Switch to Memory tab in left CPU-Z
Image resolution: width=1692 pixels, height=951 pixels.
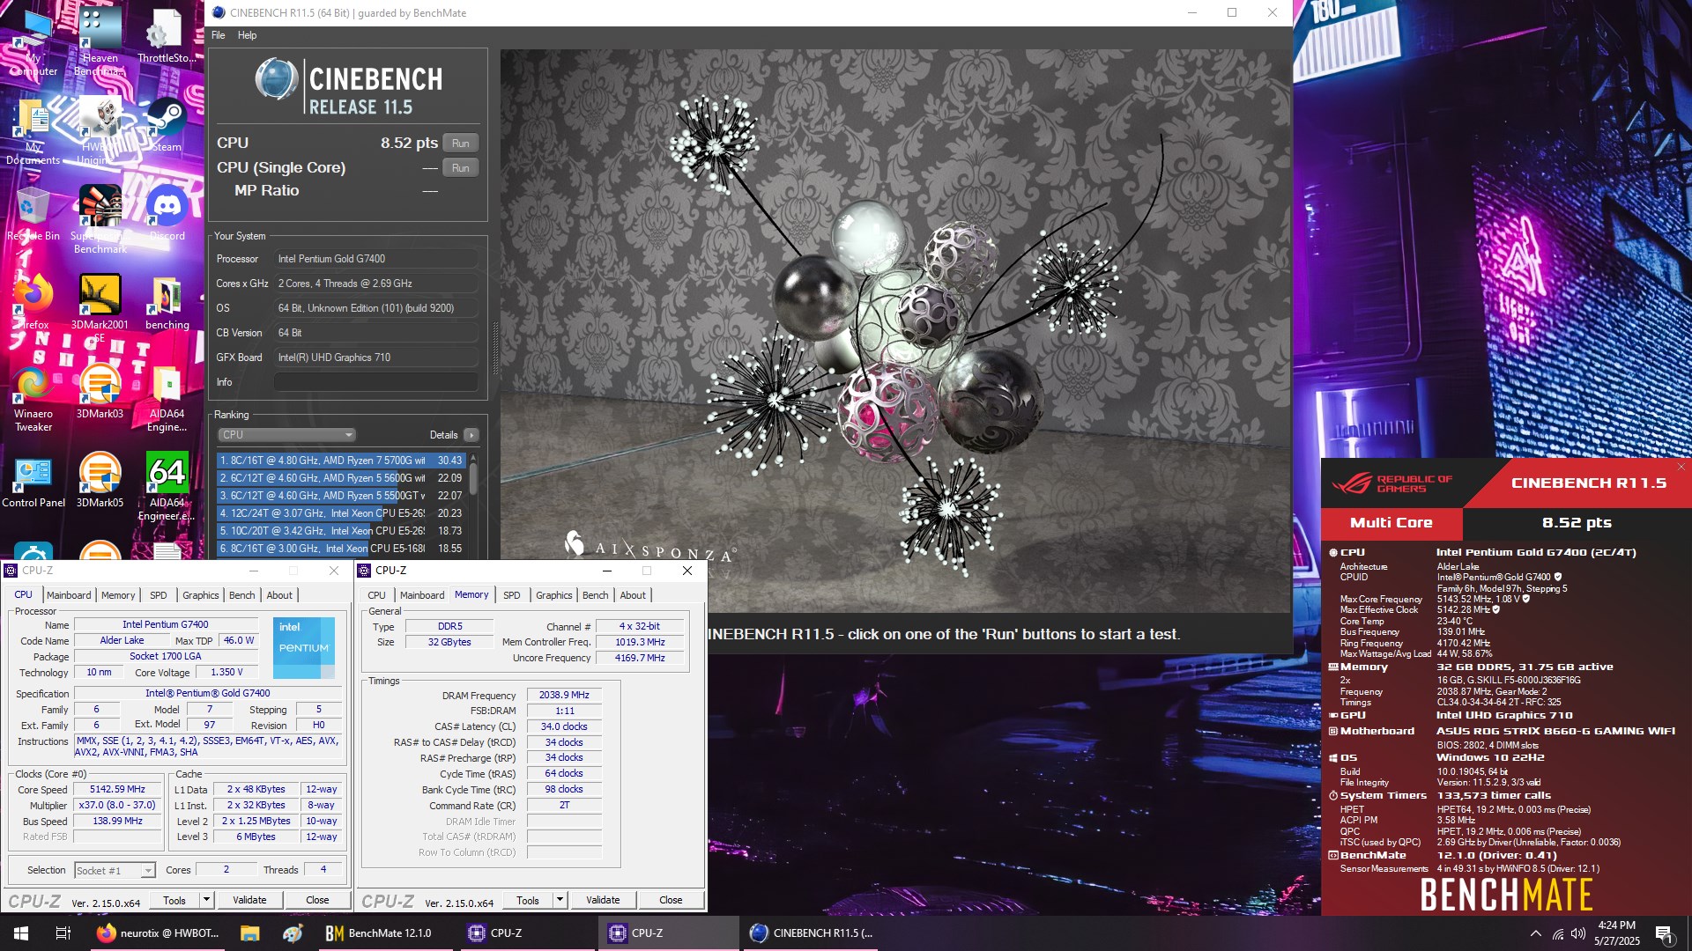click(118, 595)
